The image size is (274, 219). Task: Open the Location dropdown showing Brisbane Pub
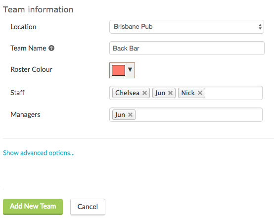(x=186, y=27)
